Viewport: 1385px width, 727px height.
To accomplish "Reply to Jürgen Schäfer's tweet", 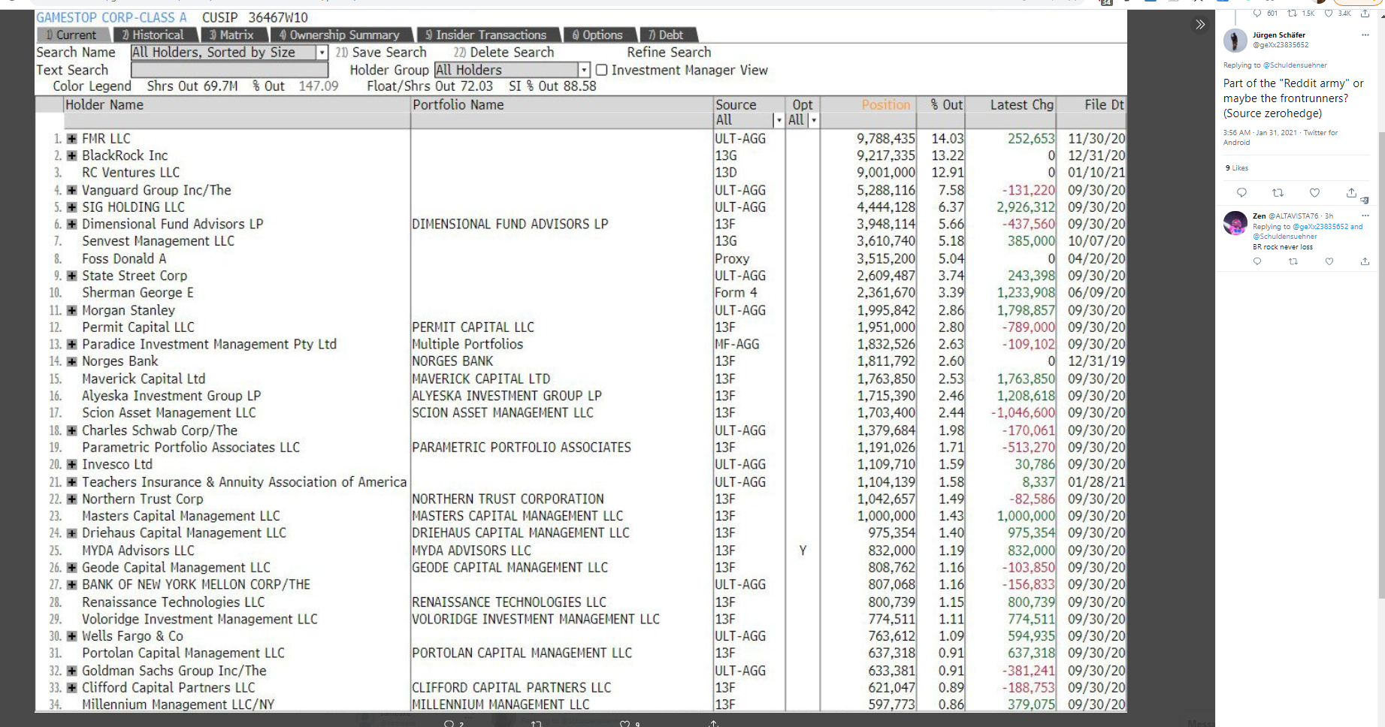I will pos(1241,193).
